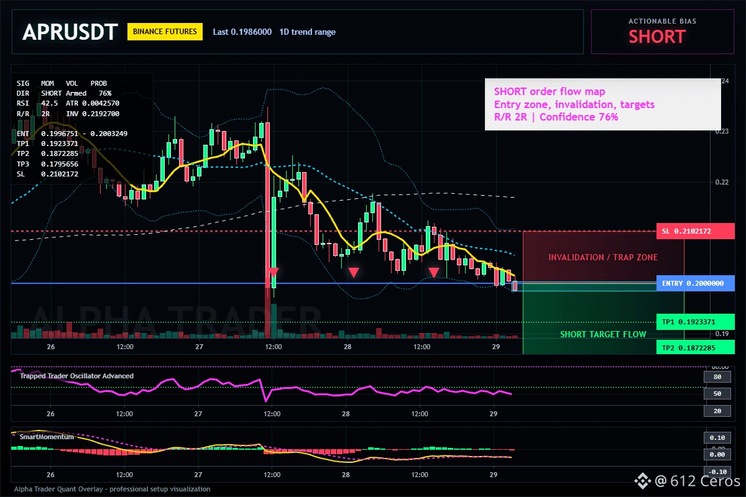Select the SHORT TARGET FLOW label

pyautogui.click(x=603, y=334)
